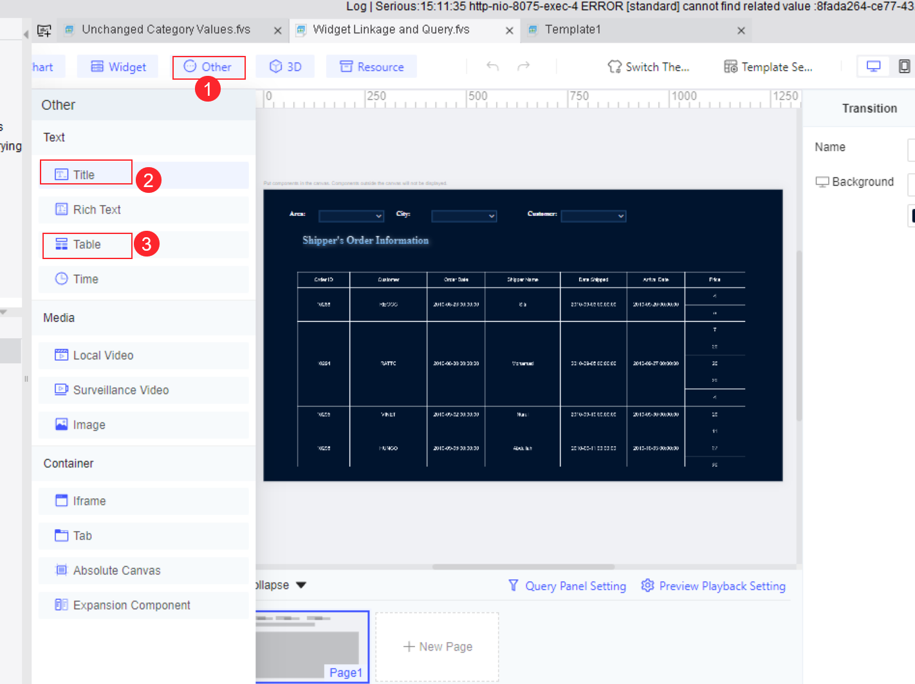The height and width of the screenshot is (684, 915).
Task: Open the Resource toolbar tab
Action: point(371,67)
